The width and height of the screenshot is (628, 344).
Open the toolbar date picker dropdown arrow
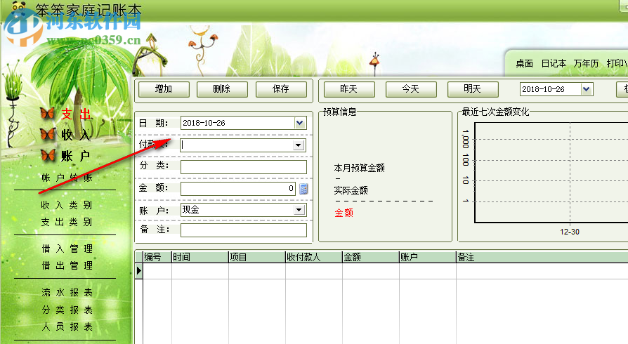point(587,89)
